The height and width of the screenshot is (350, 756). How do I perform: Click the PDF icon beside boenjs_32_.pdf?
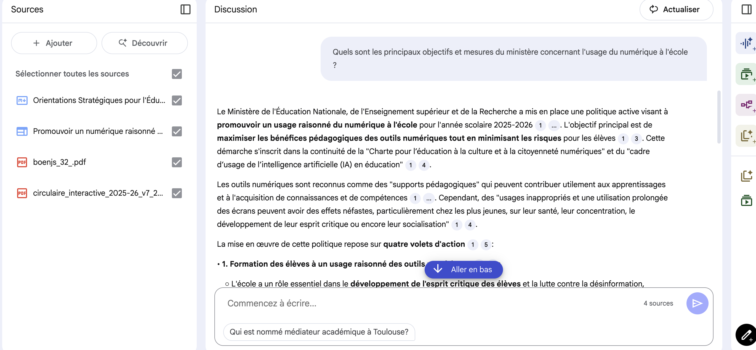click(x=22, y=162)
